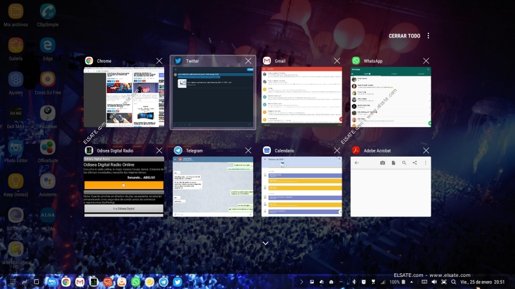Image resolution: width=515 pixels, height=289 pixels.
Task: Expand the notification tray with the right chevron
Action: (x=302, y=282)
